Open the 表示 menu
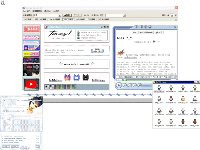Screen dimensions: 200x150 [x=47, y=11]
